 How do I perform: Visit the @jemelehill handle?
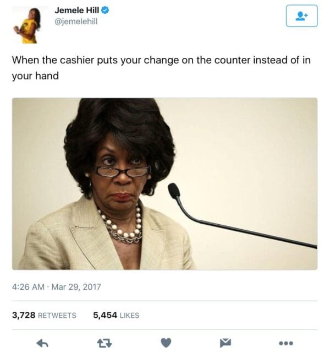(x=76, y=21)
